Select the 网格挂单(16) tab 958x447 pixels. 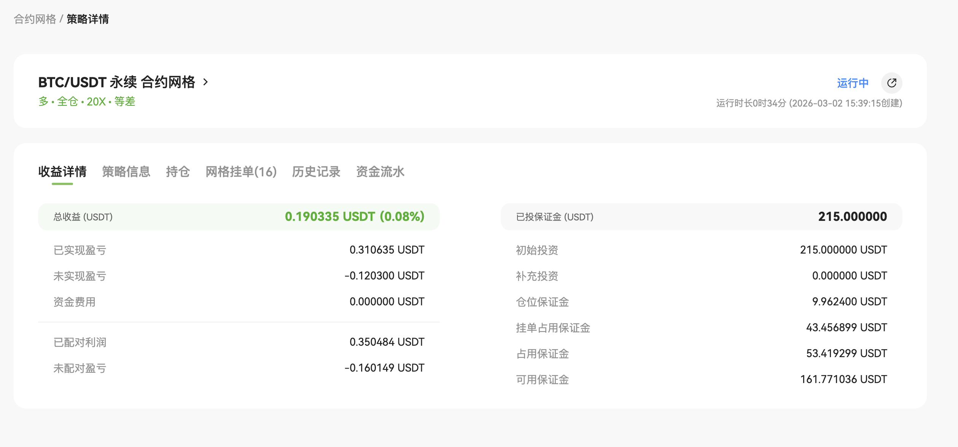241,172
